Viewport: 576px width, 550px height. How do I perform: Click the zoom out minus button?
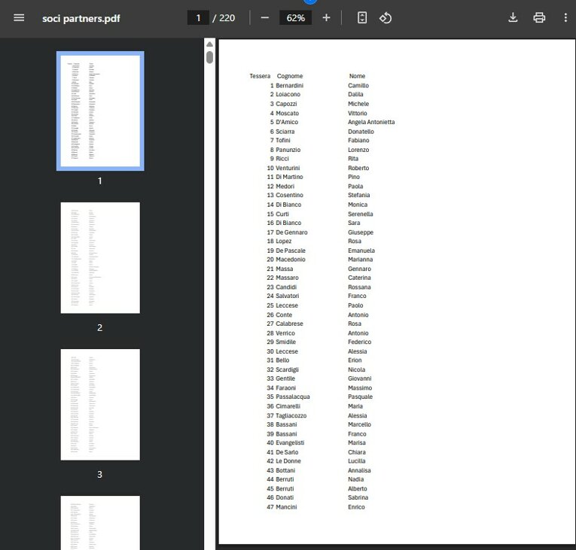coord(265,17)
